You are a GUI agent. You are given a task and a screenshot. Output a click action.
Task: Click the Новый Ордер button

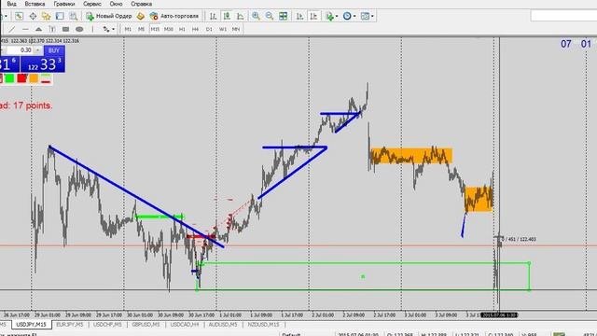click(109, 16)
